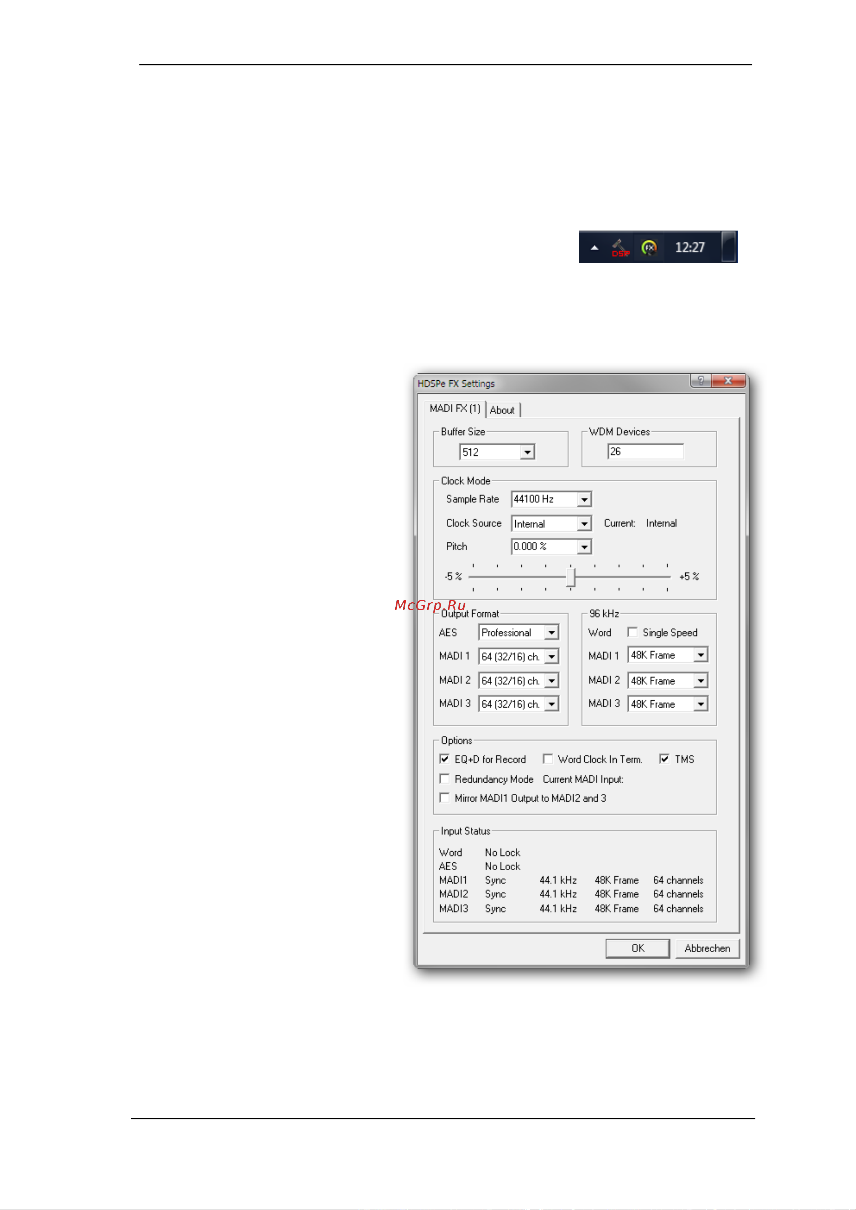This screenshot has width=856, height=1210.
Task: Click the Word No Lock status text
Action: coord(502,853)
